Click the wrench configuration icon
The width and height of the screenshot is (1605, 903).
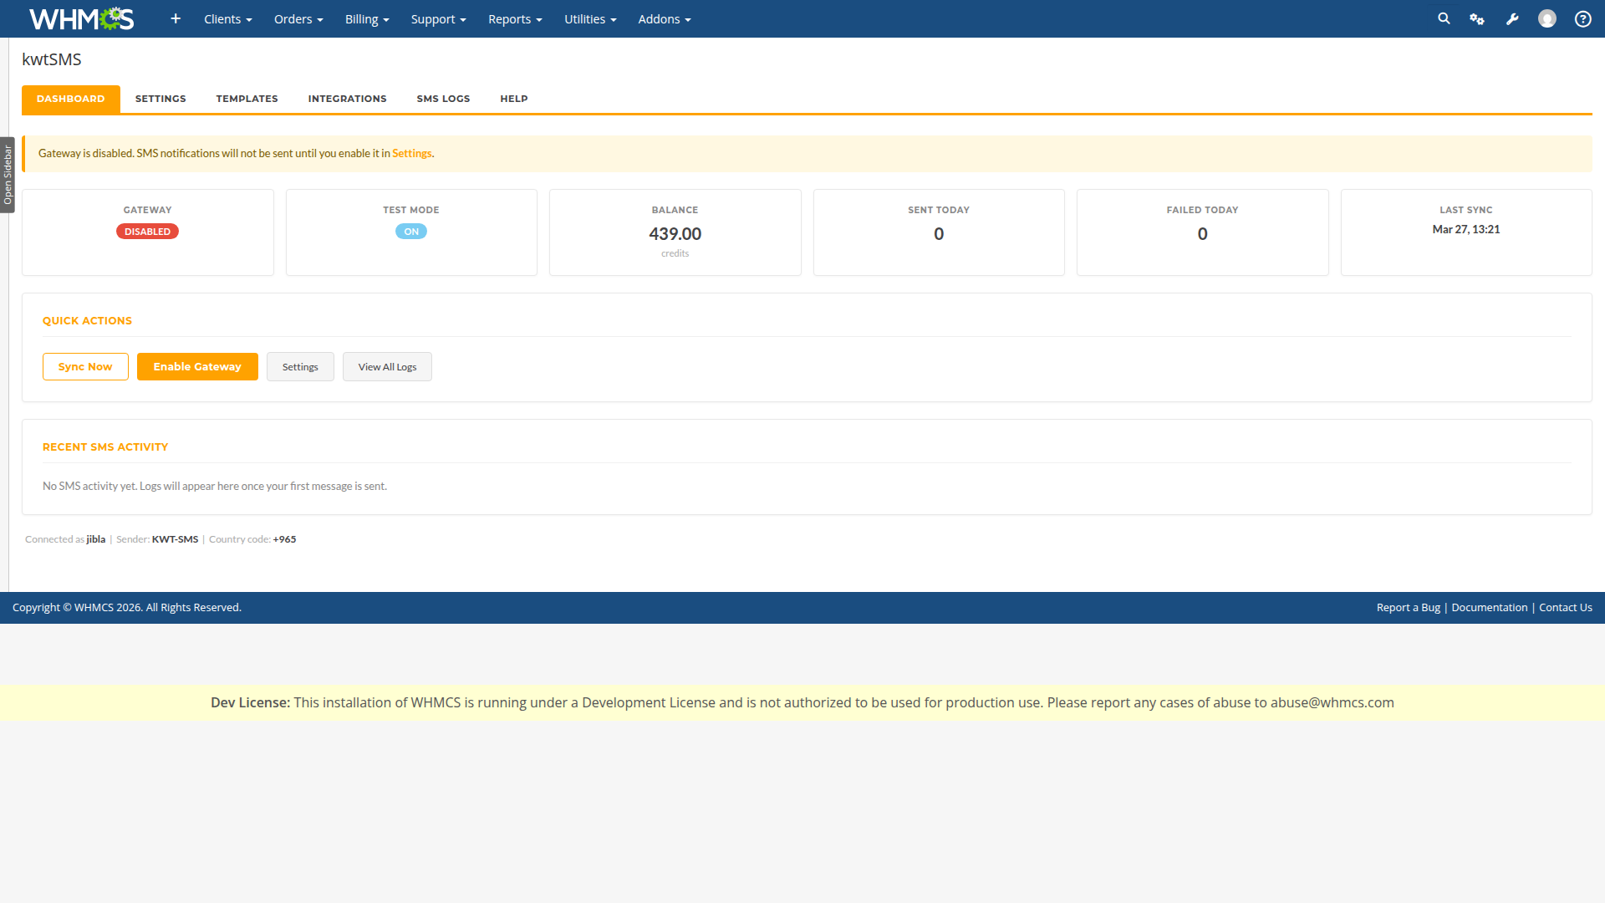[1512, 18]
